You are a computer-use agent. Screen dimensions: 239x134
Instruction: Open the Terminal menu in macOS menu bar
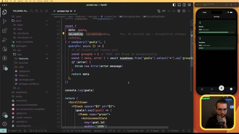[39, 1]
